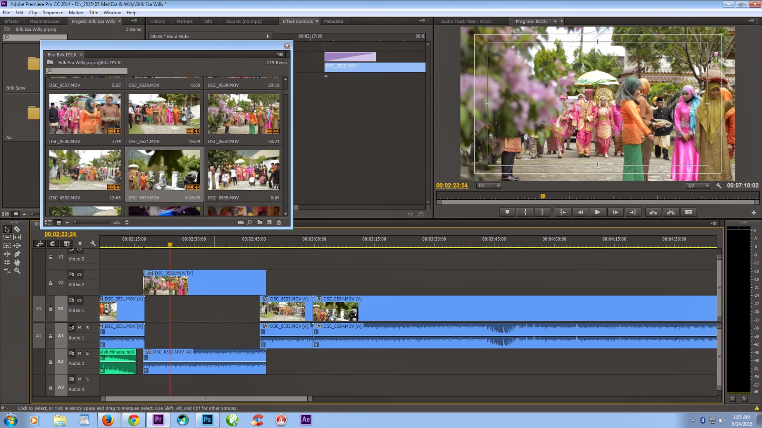Toggle lock on Video 2 track
The height and width of the screenshot is (428, 762).
(51, 283)
